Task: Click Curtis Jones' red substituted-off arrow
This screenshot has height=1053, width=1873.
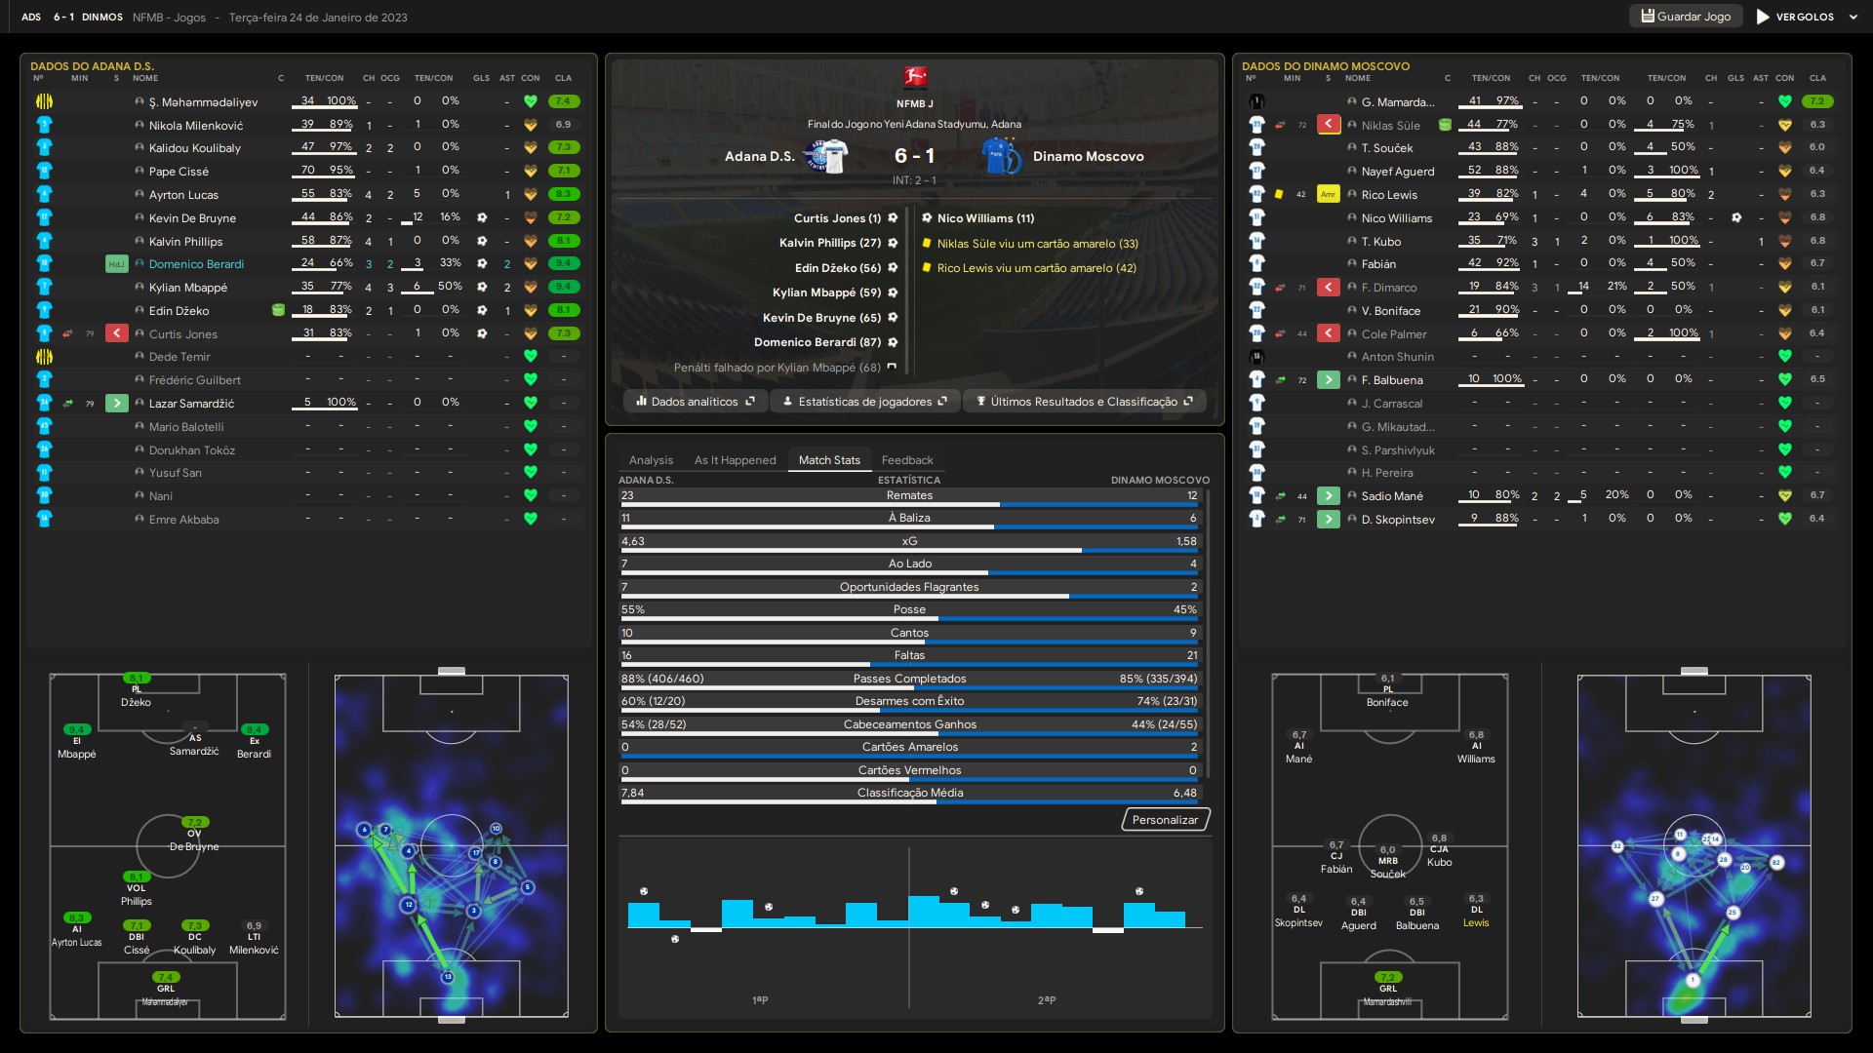Action: [x=117, y=333]
